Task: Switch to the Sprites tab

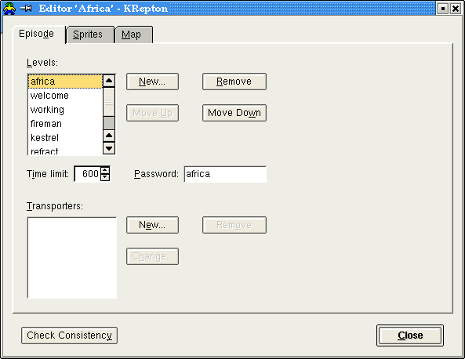Action: [x=89, y=34]
